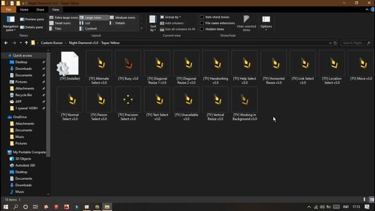Screen dimensions: 375x211
Task: Click the Navigation pane button
Action: (11, 23)
